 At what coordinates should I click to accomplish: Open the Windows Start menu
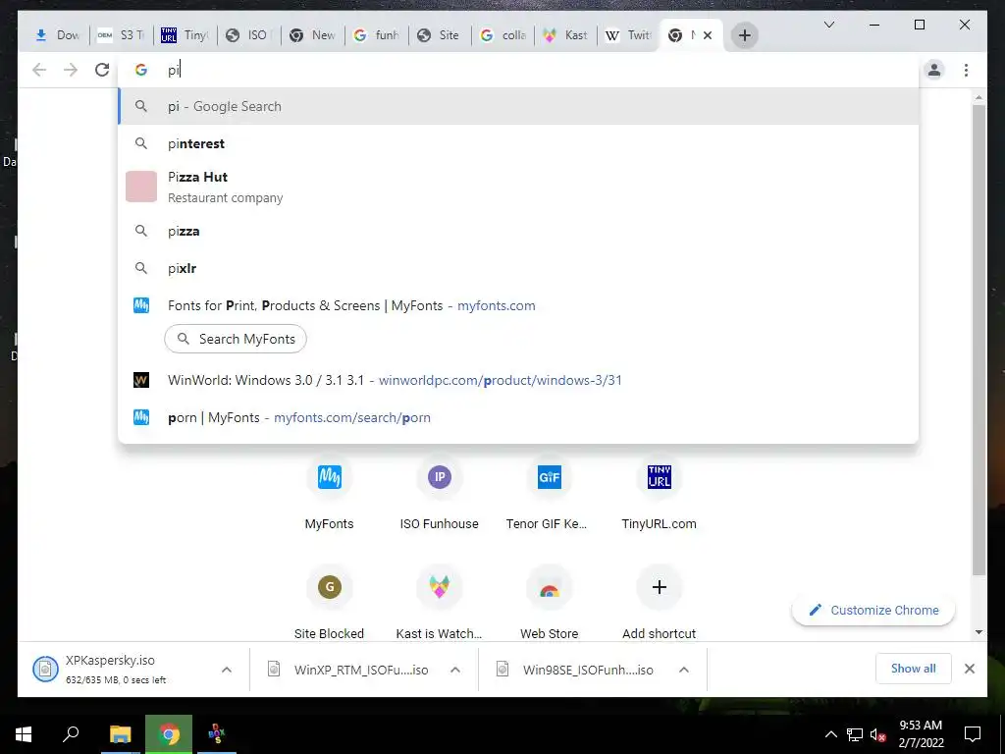coord(24,734)
